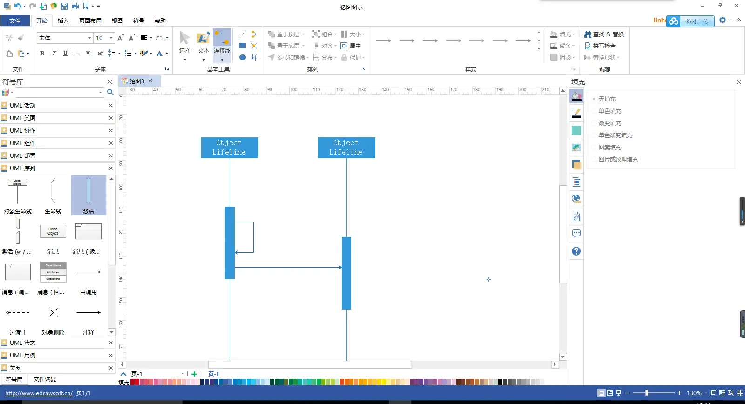Open the 帮助 ribbon tab

coord(160,20)
